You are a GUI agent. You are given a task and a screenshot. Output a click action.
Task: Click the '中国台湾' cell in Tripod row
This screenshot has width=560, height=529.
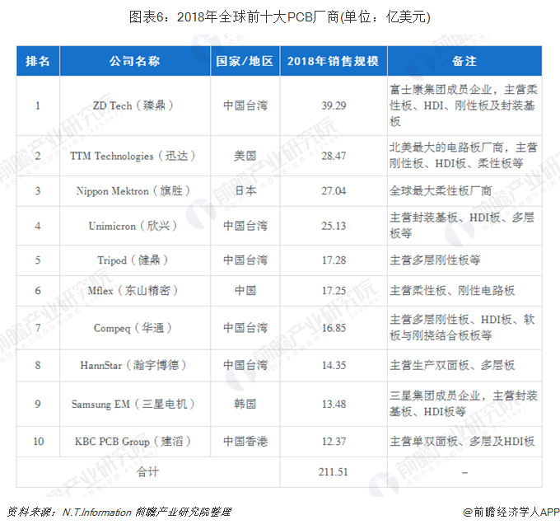pyautogui.click(x=245, y=260)
